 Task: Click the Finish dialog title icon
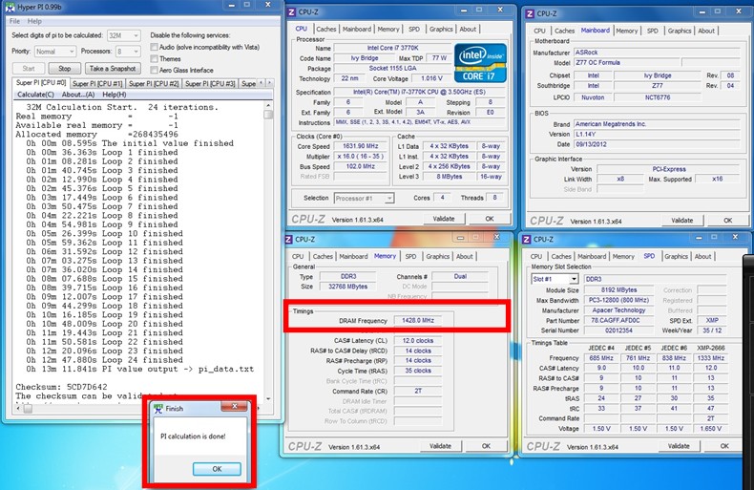click(x=158, y=409)
